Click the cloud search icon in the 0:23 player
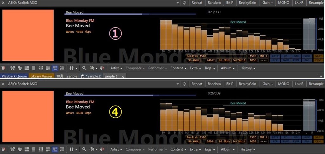Viewport: 325px width, 154px height. point(92,68)
